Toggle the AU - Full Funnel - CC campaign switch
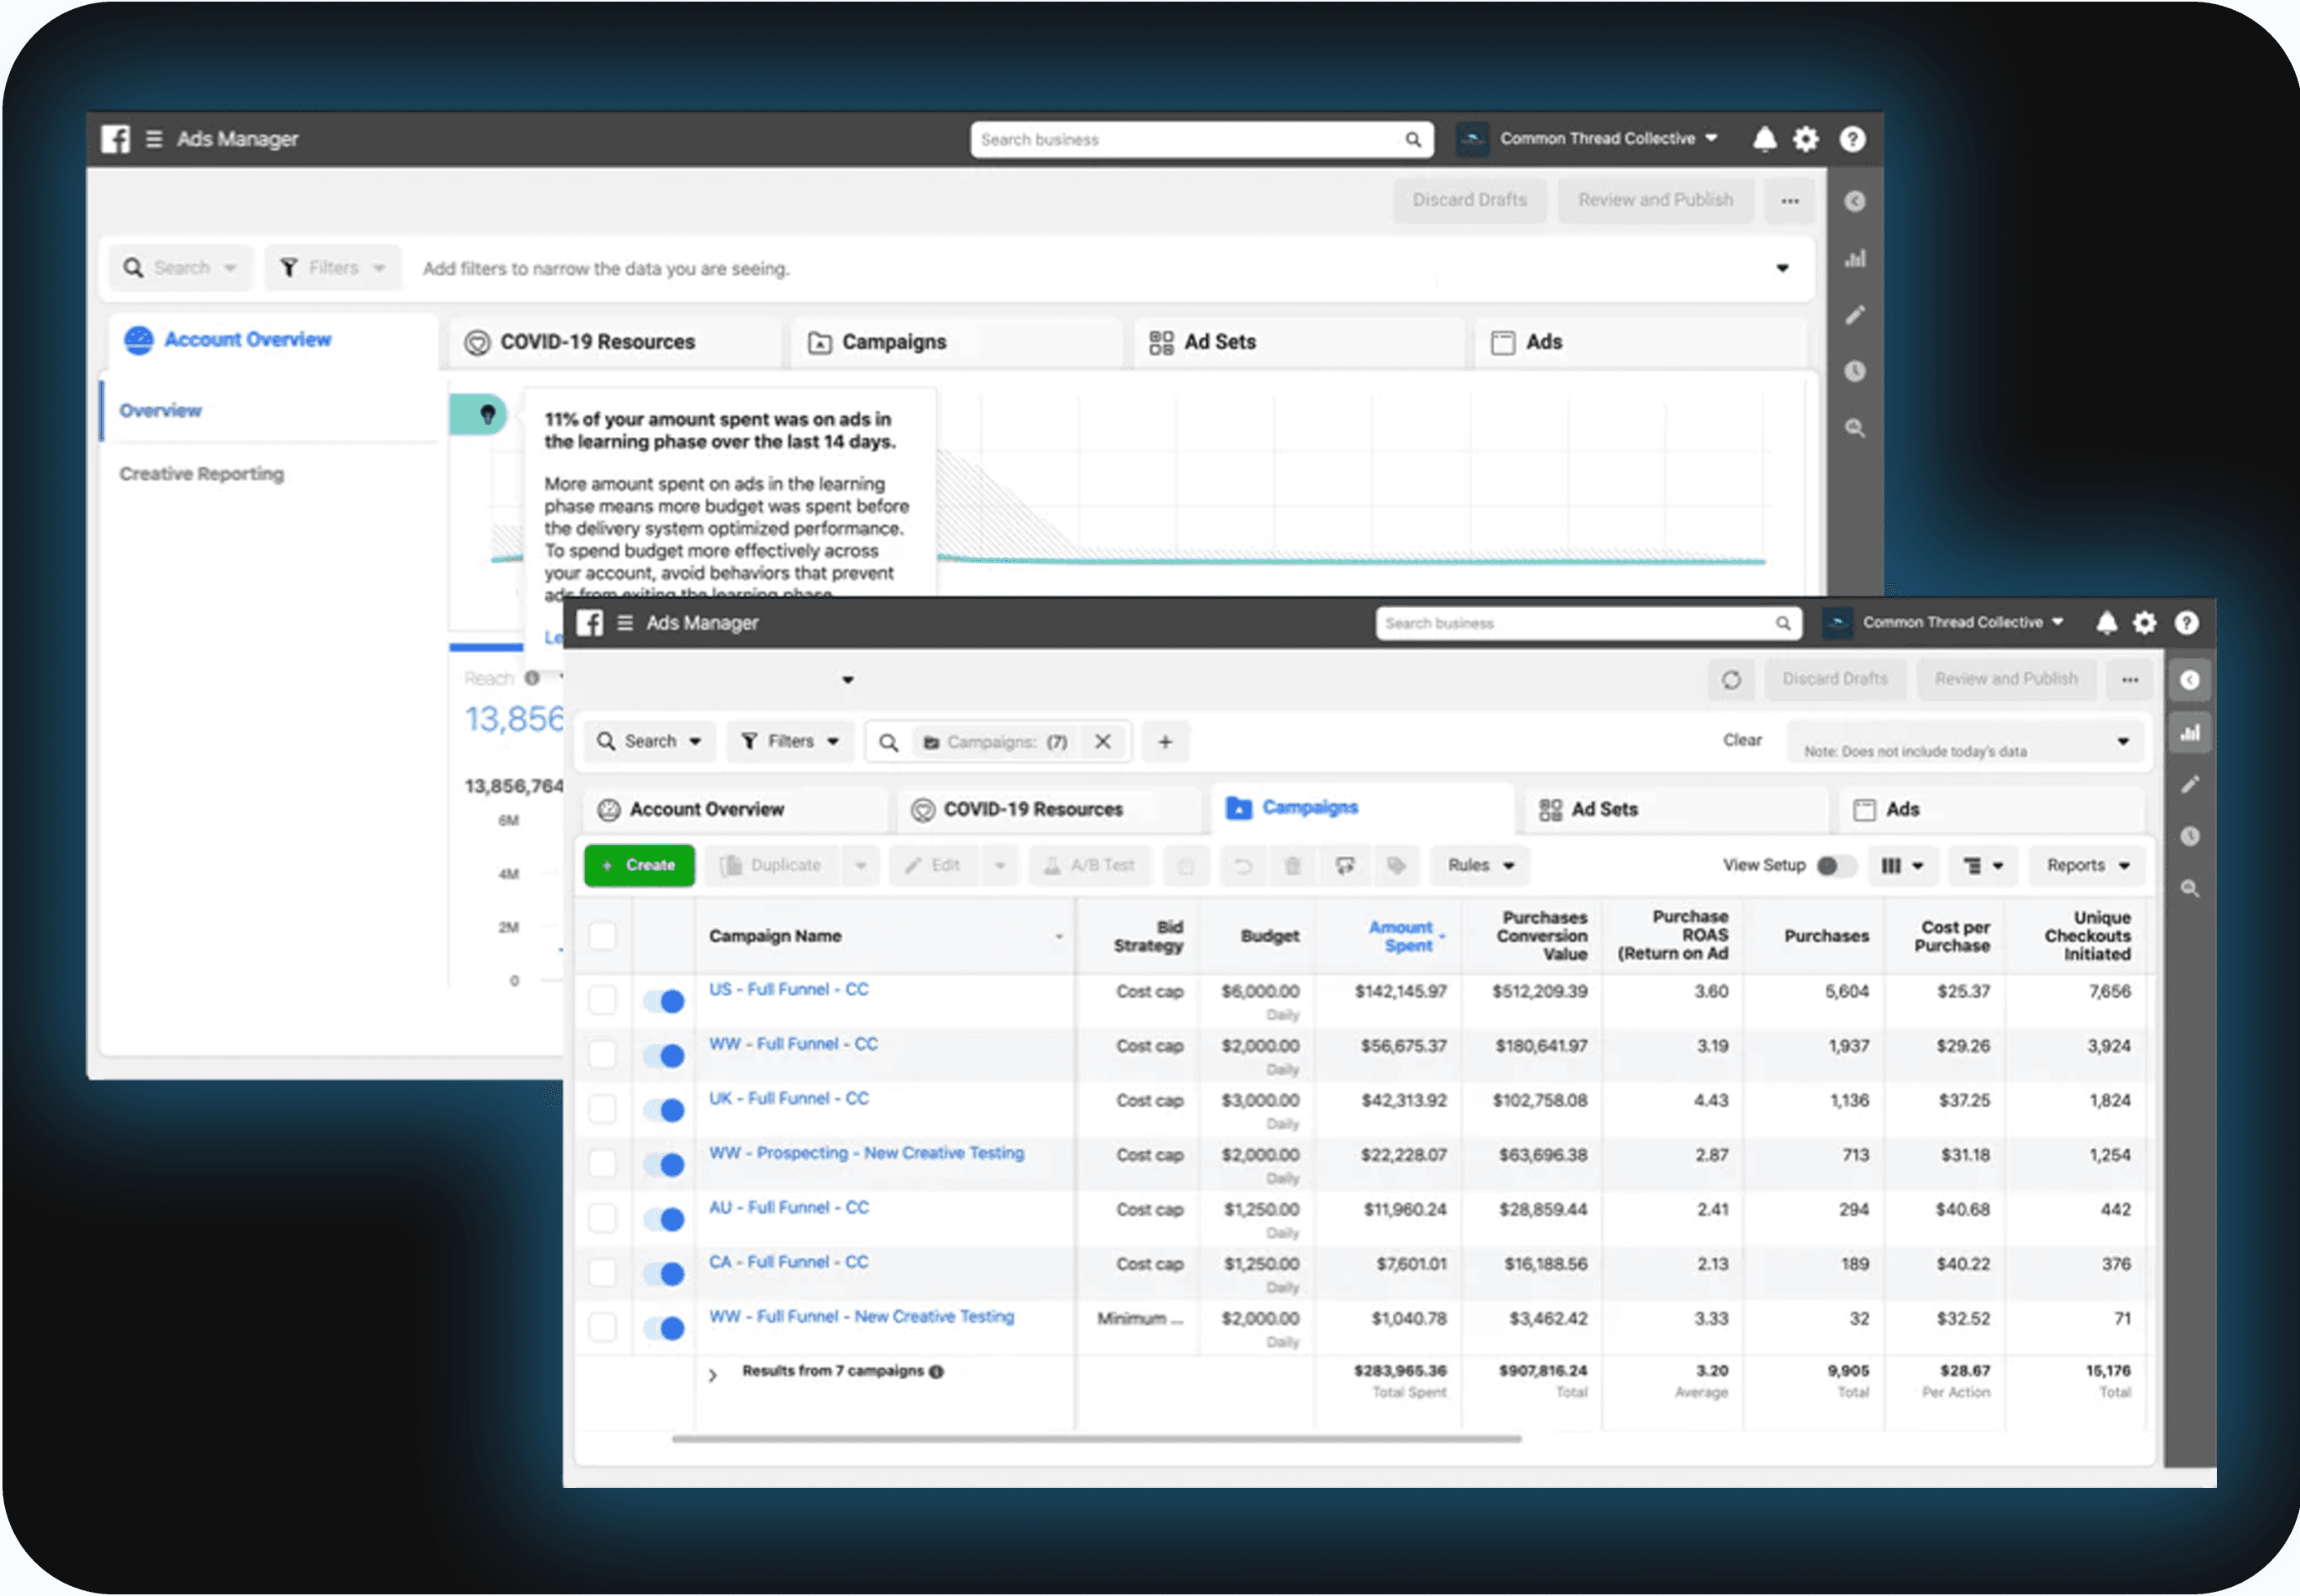The height and width of the screenshot is (1596, 2300). (x=664, y=1220)
